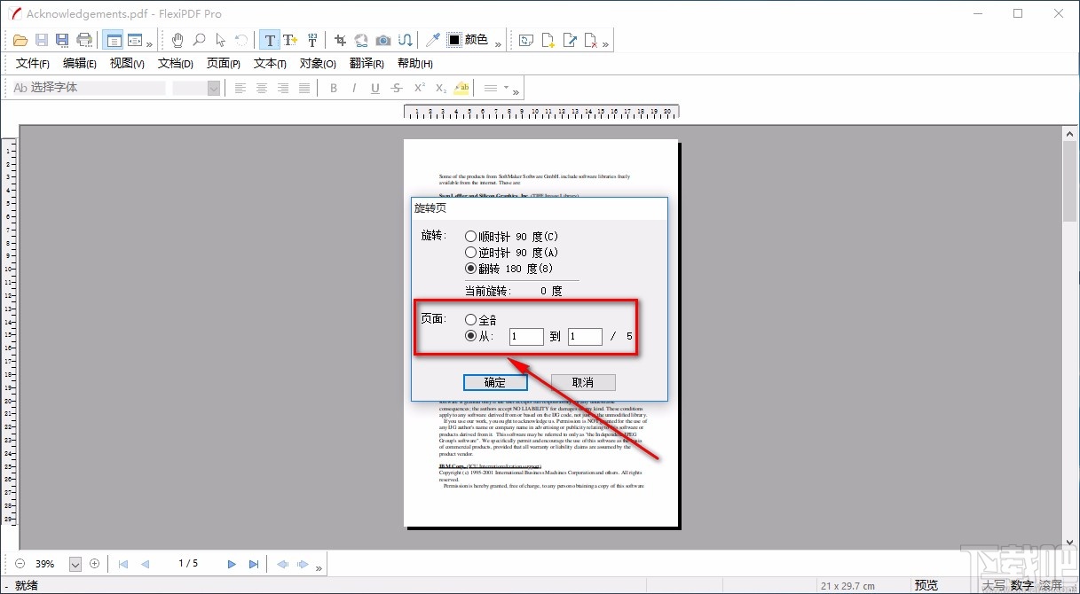Click the 123 text numbering tool
1080x594 pixels.
point(311,40)
